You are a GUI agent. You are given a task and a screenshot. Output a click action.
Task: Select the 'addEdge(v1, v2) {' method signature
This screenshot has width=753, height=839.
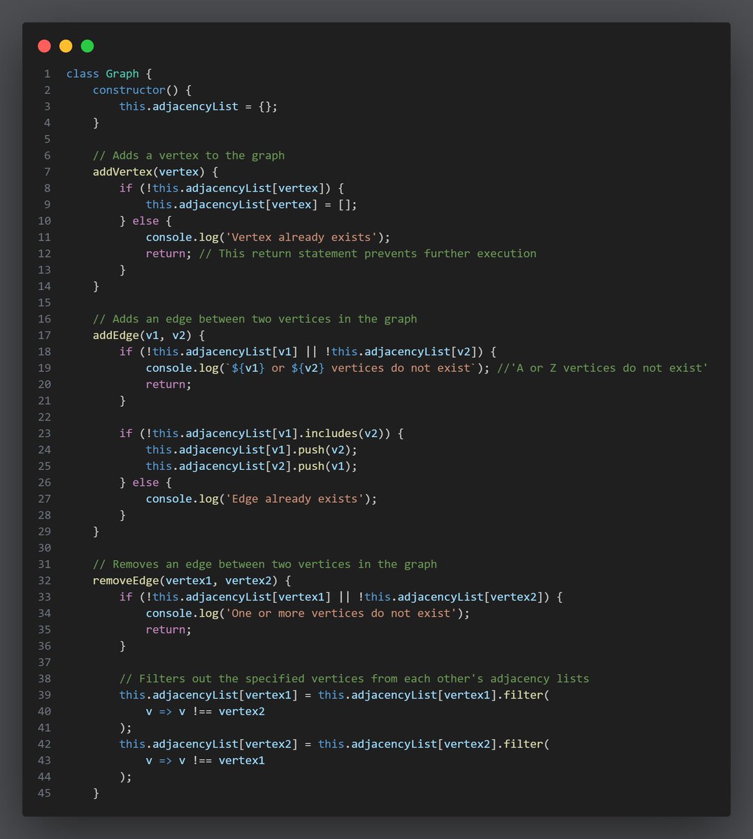tap(149, 335)
